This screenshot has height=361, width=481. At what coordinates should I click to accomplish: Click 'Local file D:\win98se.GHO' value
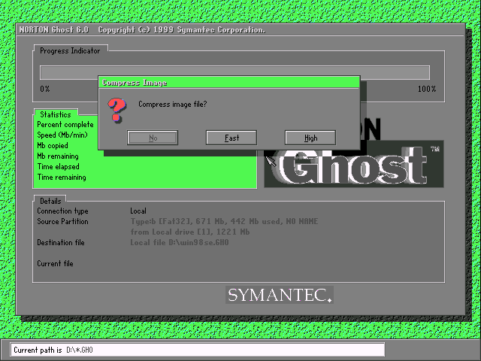[x=180, y=242]
